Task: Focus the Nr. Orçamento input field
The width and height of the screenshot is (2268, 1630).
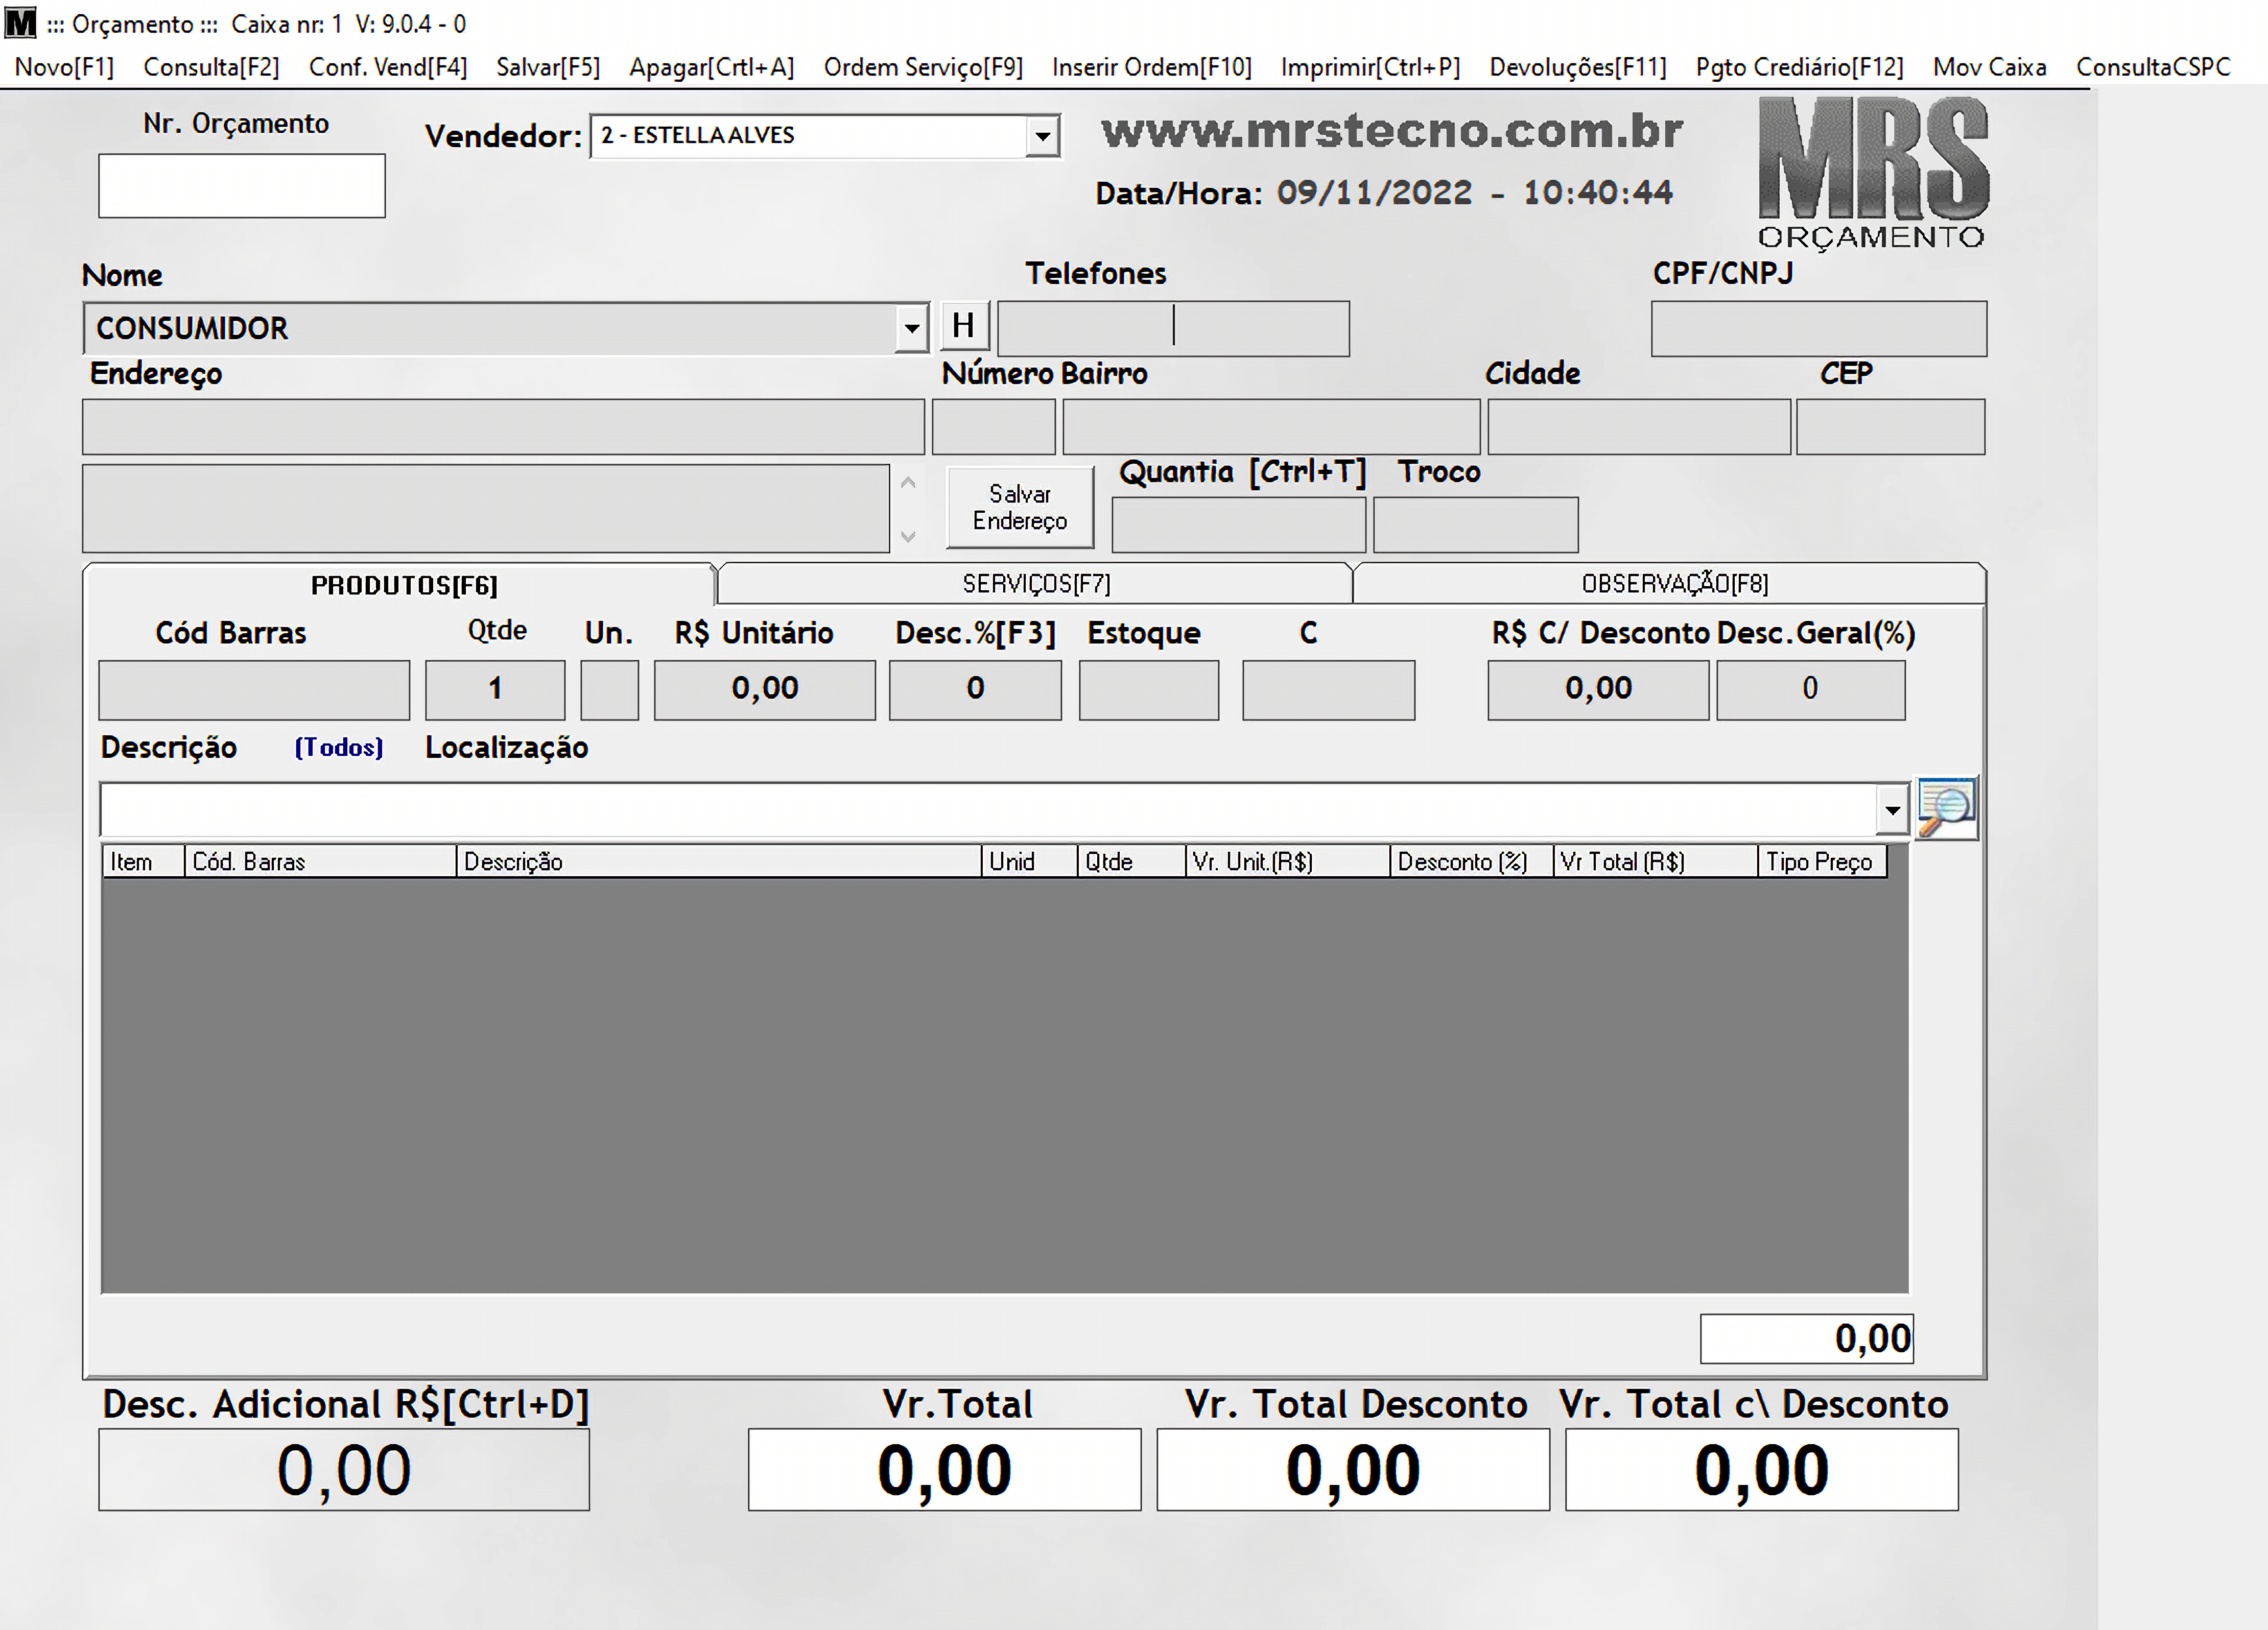Action: click(x=241, y=186)
